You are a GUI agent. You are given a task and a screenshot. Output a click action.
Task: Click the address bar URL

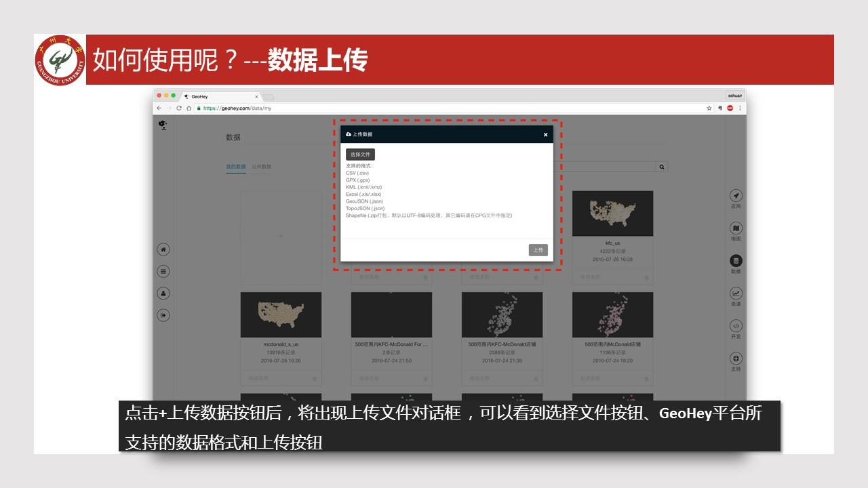(237, 108)
